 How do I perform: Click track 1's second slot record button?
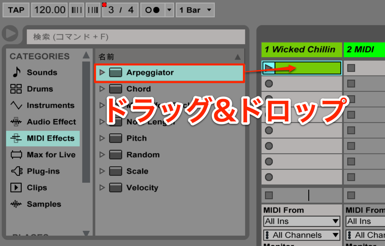(x=269, y=84)
